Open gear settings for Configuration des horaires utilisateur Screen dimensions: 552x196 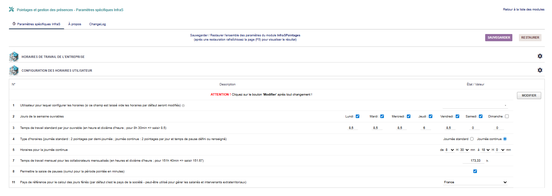pyautogui.click(x=540, y=70)
